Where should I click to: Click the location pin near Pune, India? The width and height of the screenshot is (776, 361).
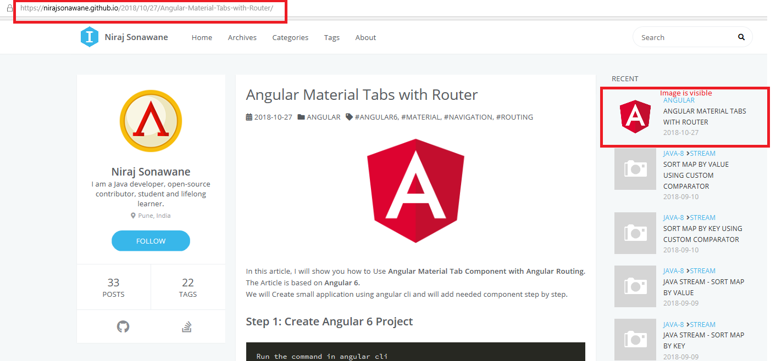(132, 215)
